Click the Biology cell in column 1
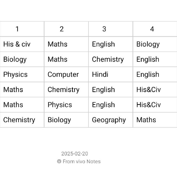177x177 pixels. 22,59
